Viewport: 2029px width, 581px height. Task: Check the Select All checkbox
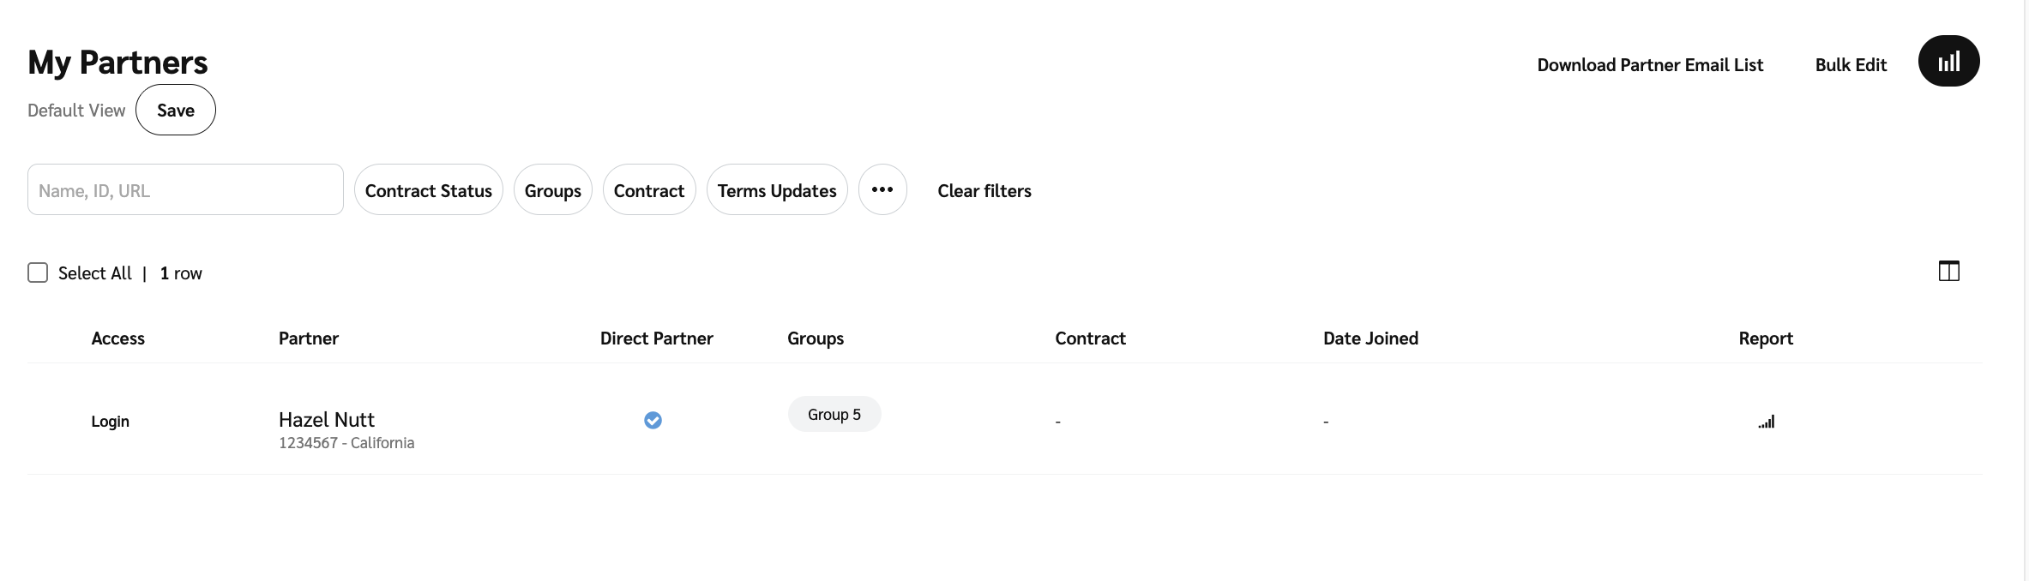[x=38, y=273]
